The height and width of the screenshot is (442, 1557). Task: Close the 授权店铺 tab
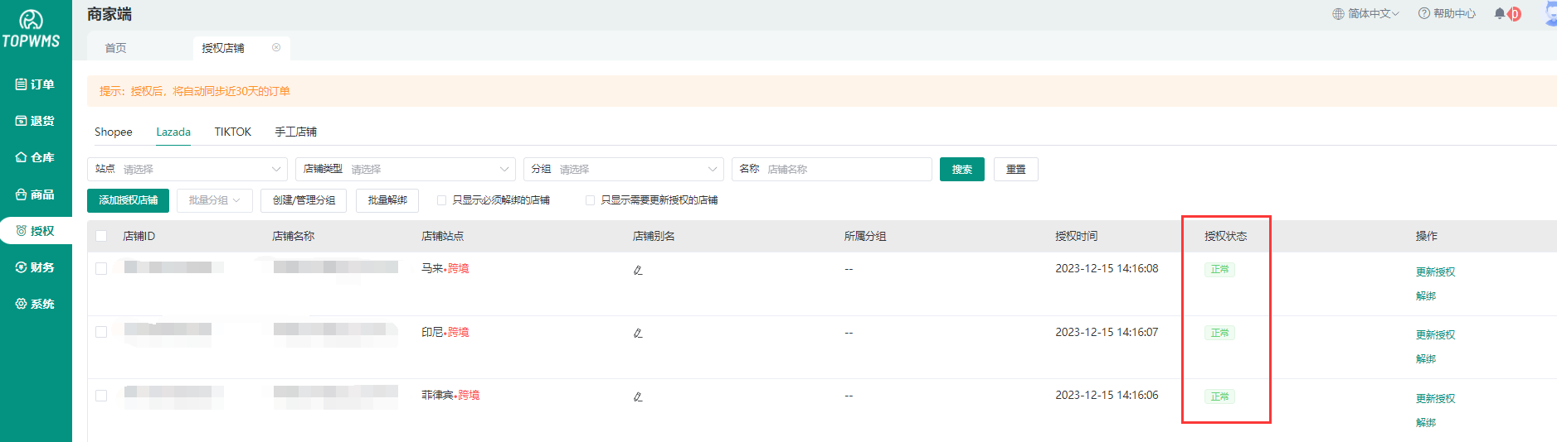276,47
